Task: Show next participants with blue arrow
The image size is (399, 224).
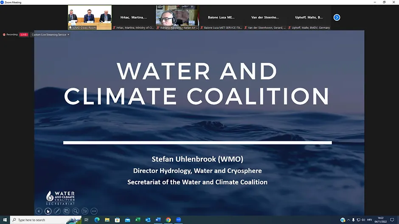Action: coord(337,17)
